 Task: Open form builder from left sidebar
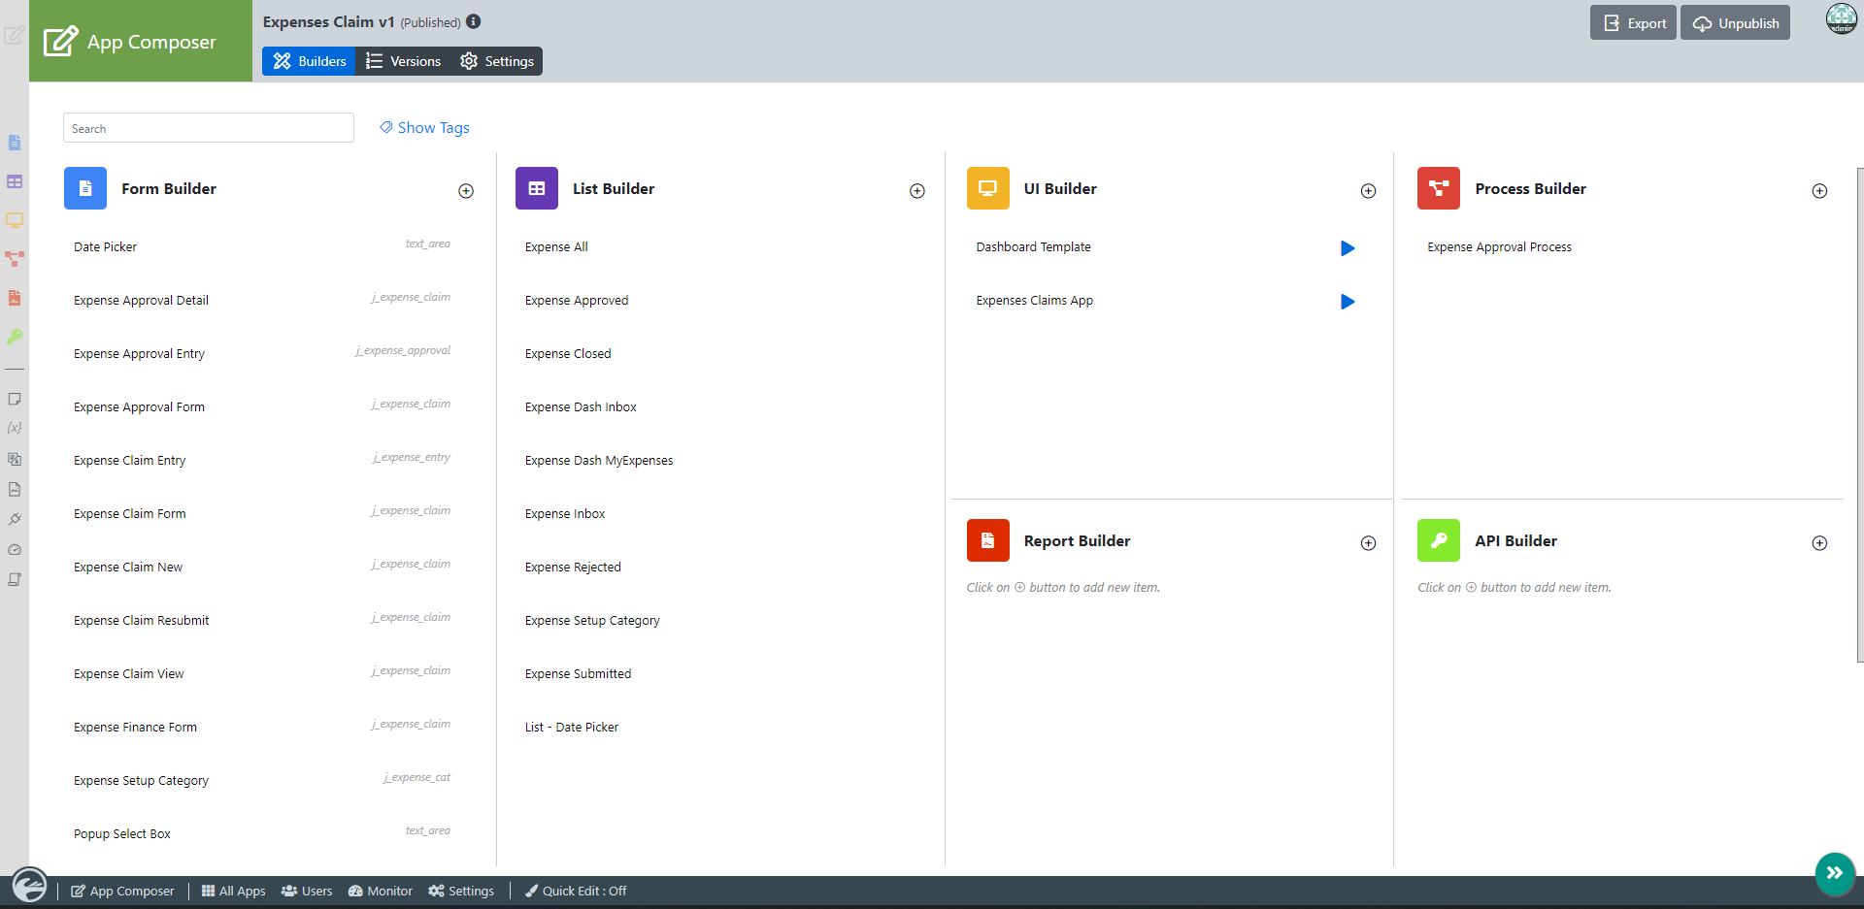(x=15, y=143)
